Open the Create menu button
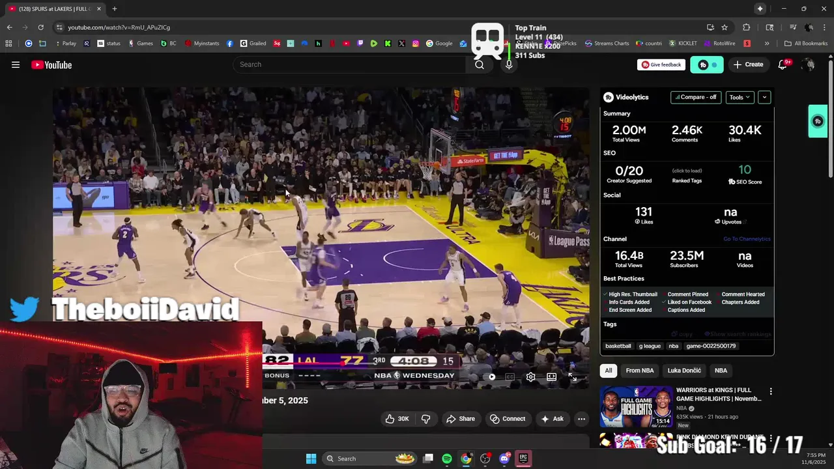 [748, 64]
